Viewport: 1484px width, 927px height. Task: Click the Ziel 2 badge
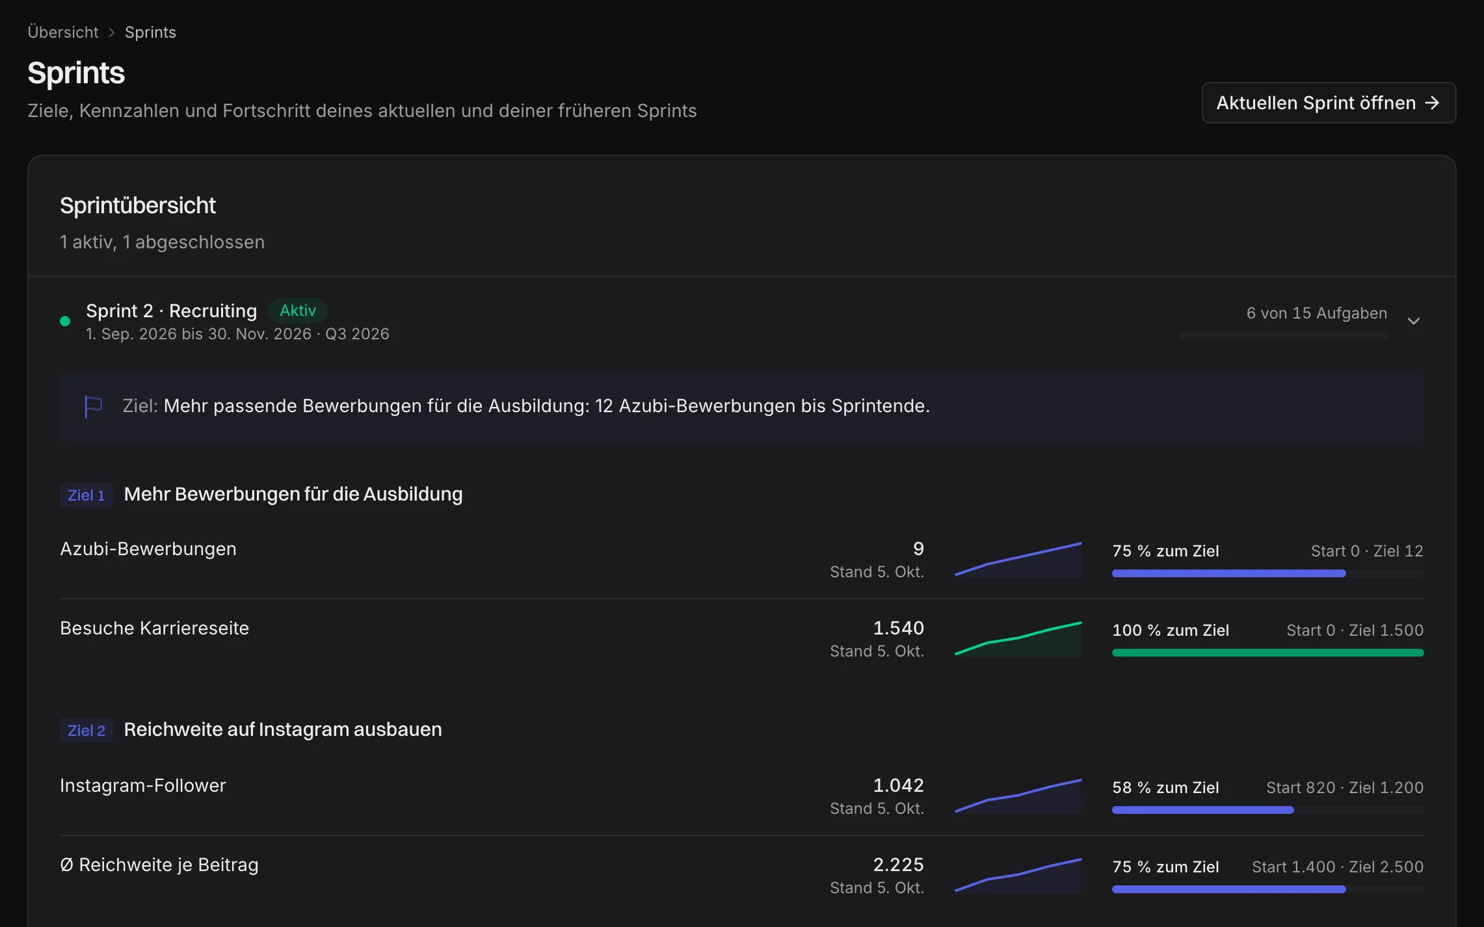[86, 731]
